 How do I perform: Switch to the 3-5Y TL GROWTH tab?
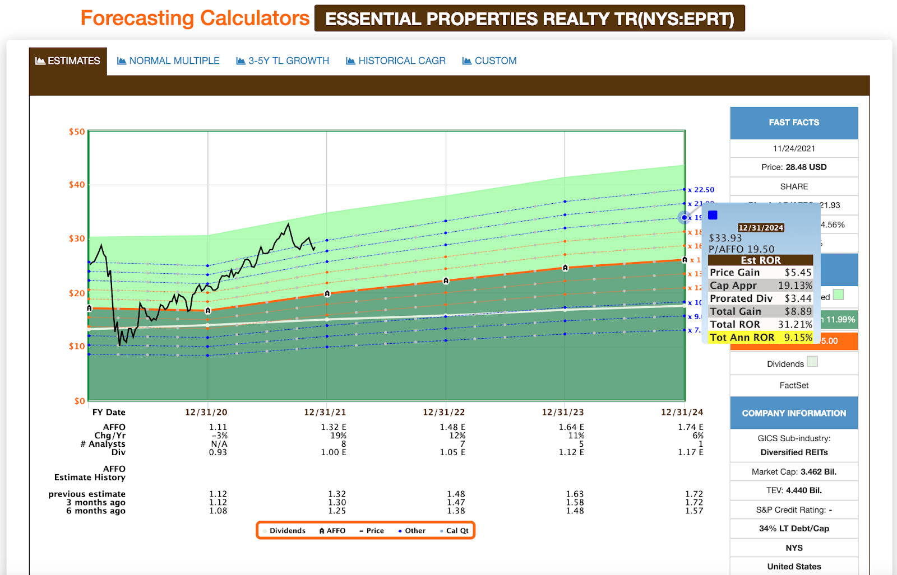[x=283, y=61]
